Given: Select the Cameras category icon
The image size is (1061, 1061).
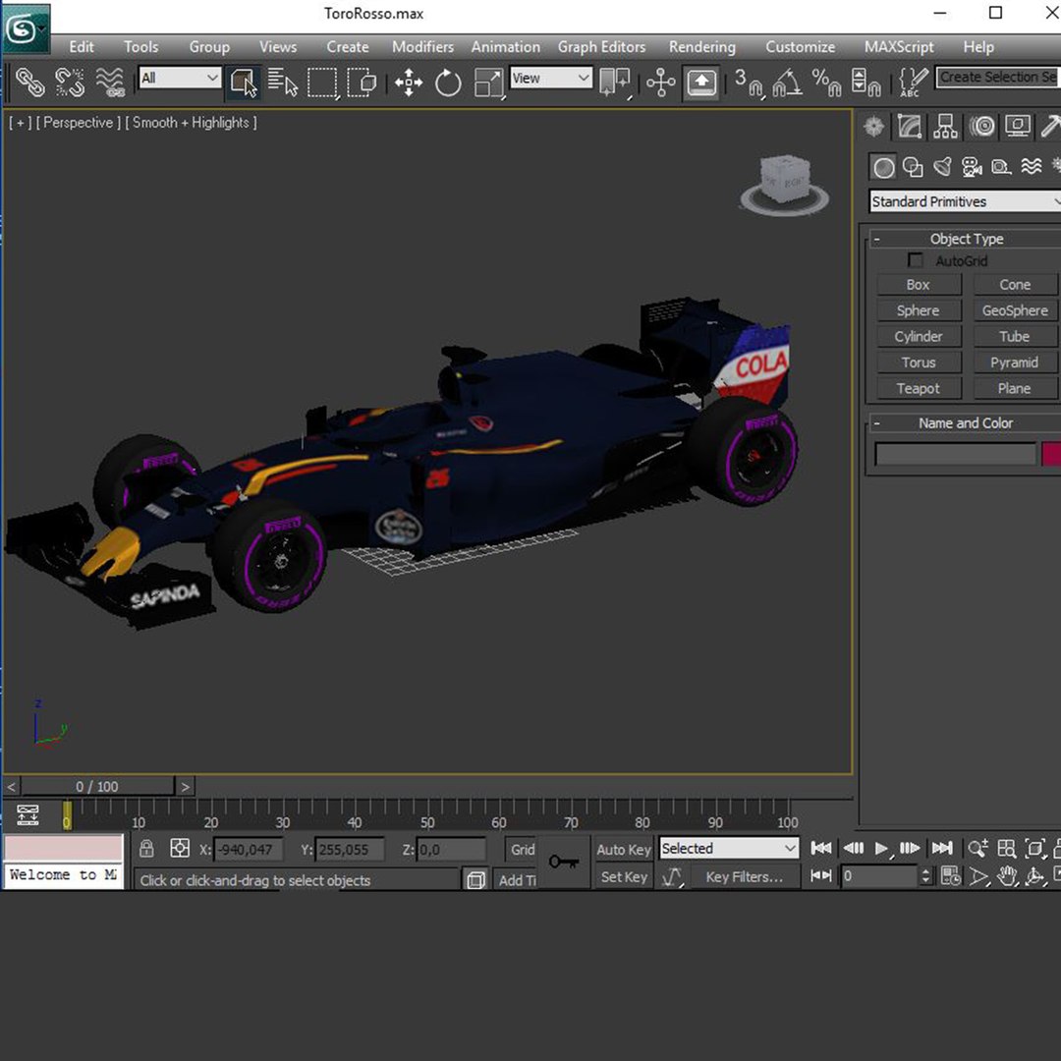Looking at the screenshot, I should pos(972,167).
